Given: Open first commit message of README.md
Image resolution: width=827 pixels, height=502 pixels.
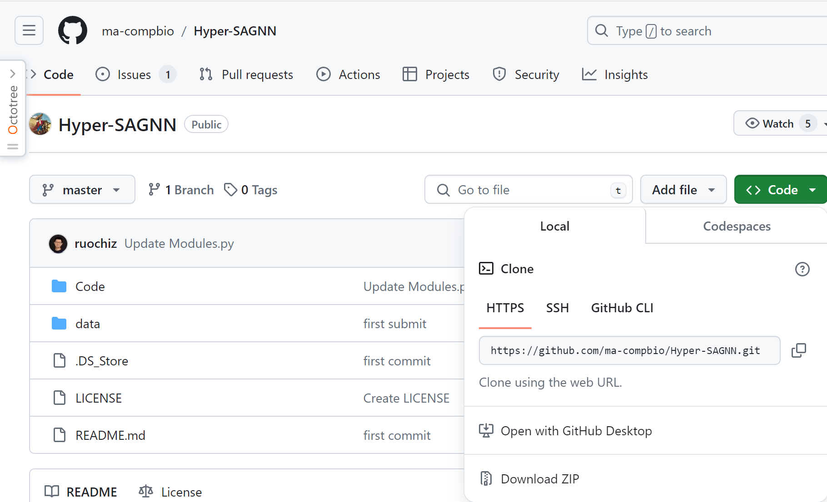Looking at the screenshot, I should coord(397,435).
